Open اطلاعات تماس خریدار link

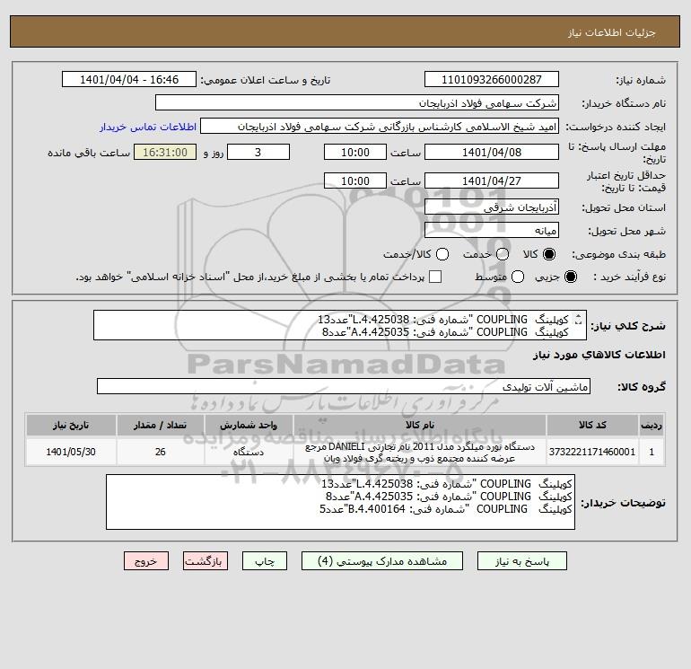148,127
